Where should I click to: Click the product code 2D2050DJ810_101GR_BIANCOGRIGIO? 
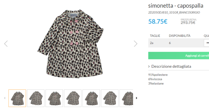(174, 12)
